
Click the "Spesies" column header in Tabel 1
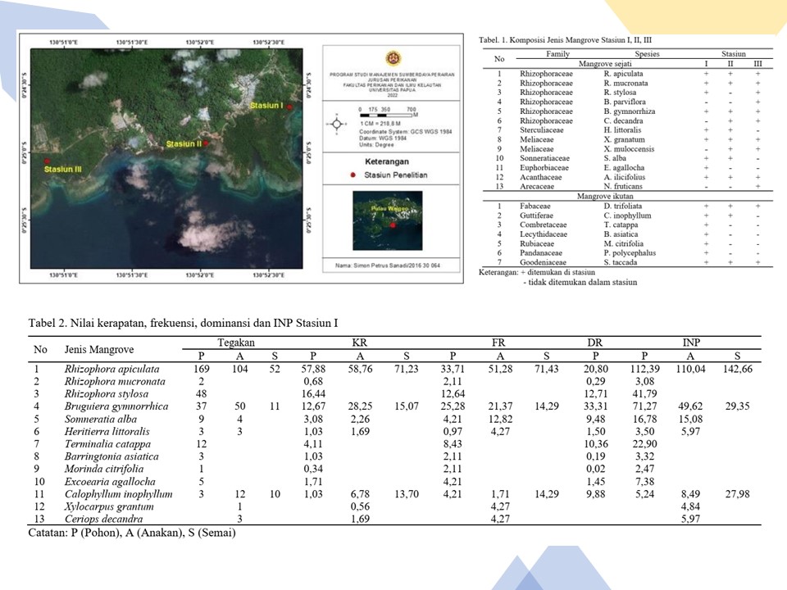coord(647,54)
